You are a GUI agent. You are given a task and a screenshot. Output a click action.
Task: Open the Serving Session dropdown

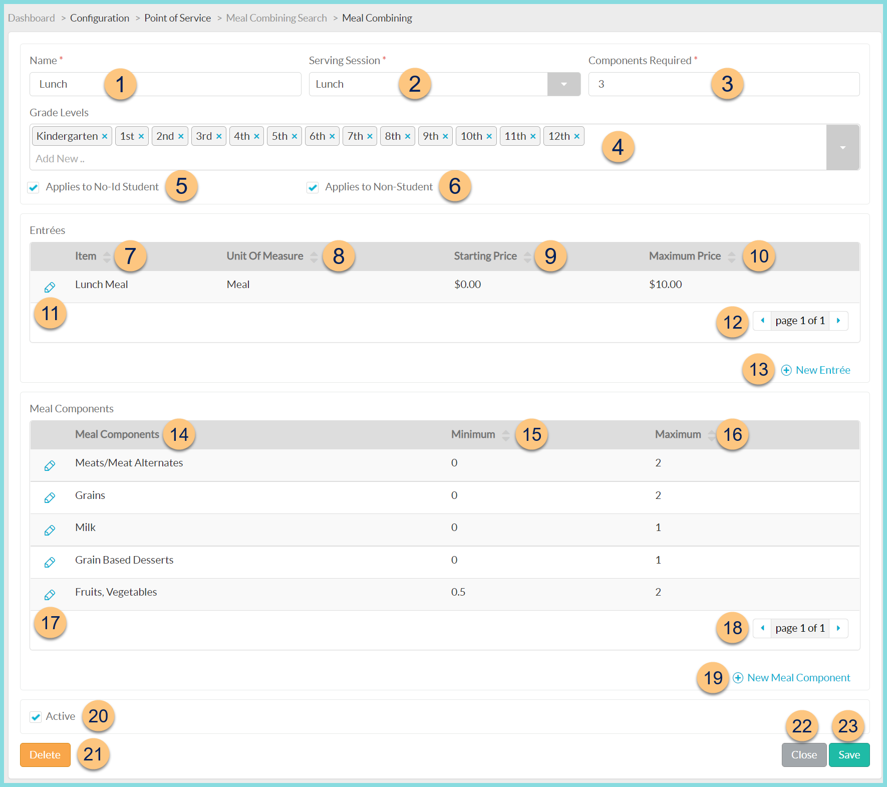tap(564, 84)
